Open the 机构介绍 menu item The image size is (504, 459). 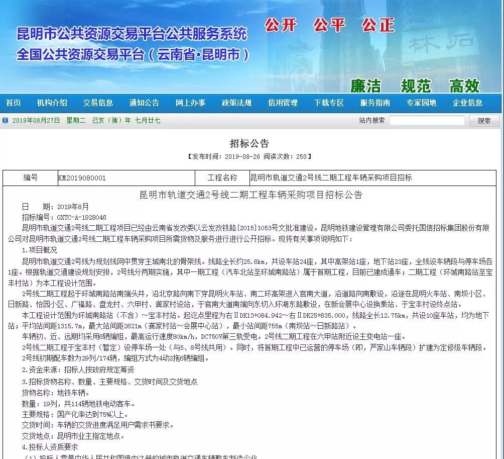52,103
